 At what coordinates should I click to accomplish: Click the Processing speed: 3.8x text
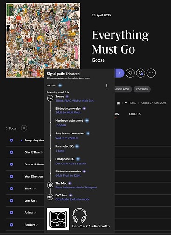pyautogui.click(x=58, y=92)
